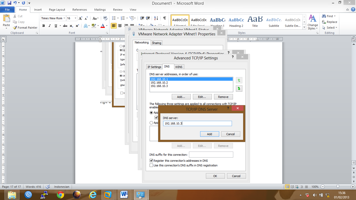The height and width of the screenshot is (200, 356).
Task: Move DNS server down with green arrow
Action: tap(239, 89)
